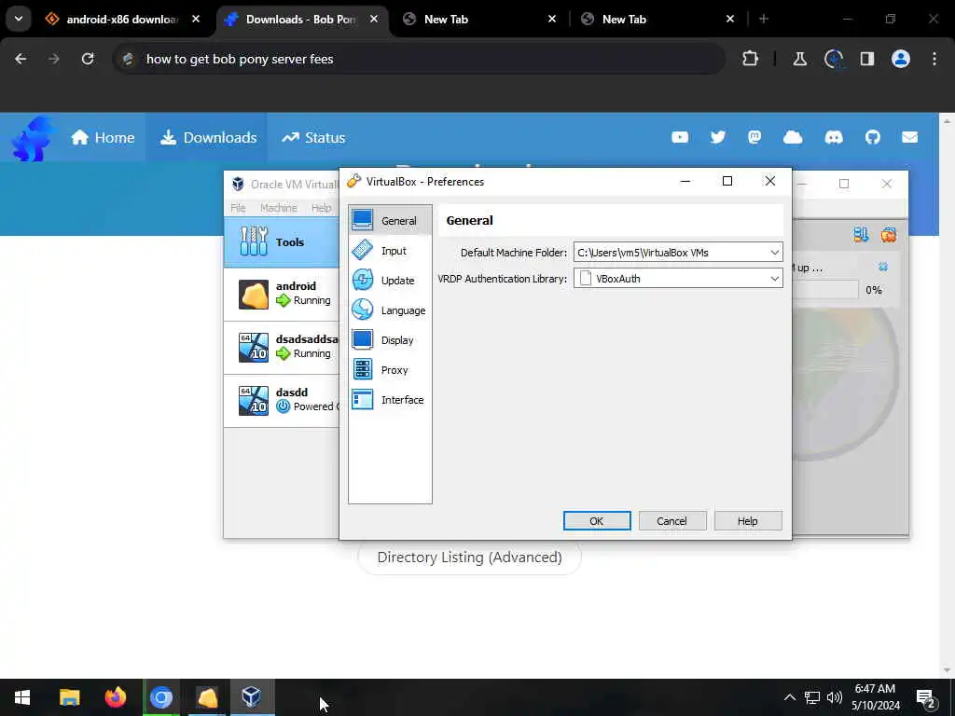
Task: Focus the address bar with search text
Action: (x=421, y=59)
